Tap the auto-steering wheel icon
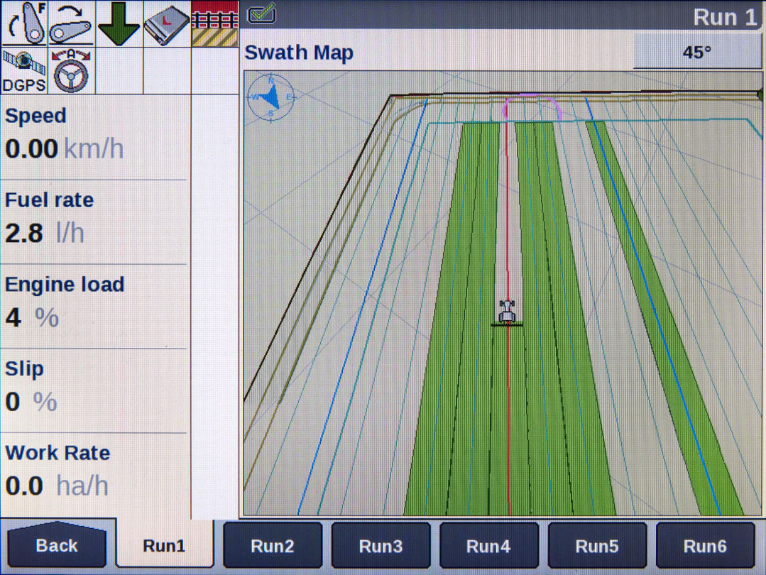This screenshot has width=766, height=575. click(71, 71)
